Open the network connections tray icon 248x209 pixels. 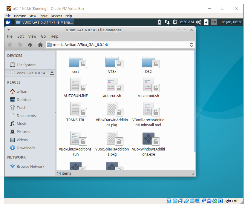(167, 22)
